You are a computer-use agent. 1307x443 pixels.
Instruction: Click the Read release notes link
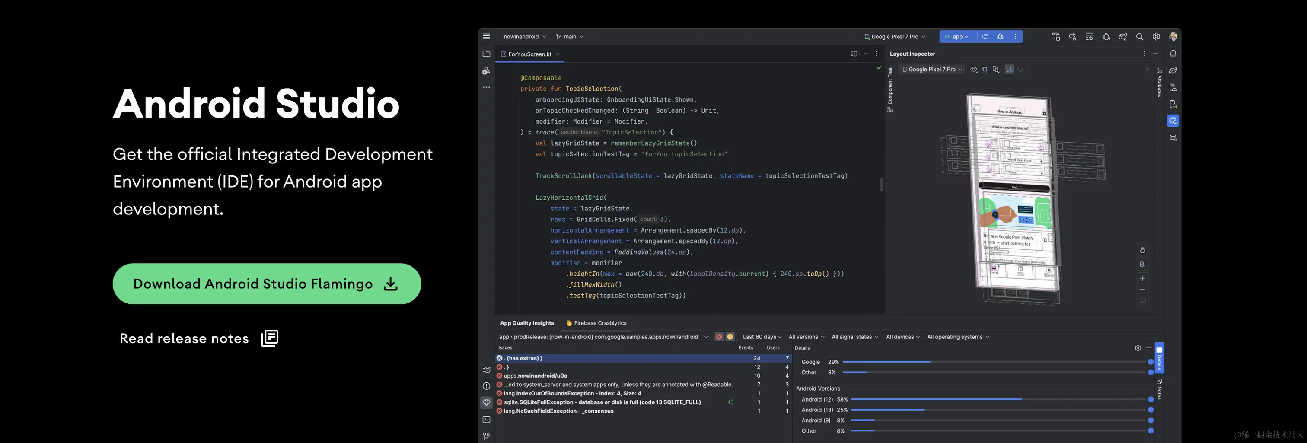click(x=199, y=338)
